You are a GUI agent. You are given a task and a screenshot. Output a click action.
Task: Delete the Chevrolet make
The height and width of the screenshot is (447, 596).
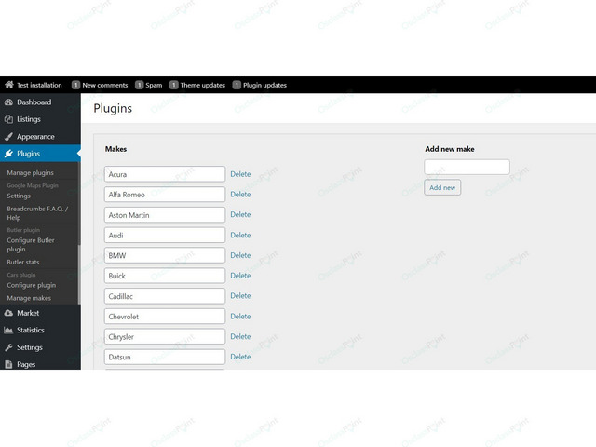pos(240,317)
